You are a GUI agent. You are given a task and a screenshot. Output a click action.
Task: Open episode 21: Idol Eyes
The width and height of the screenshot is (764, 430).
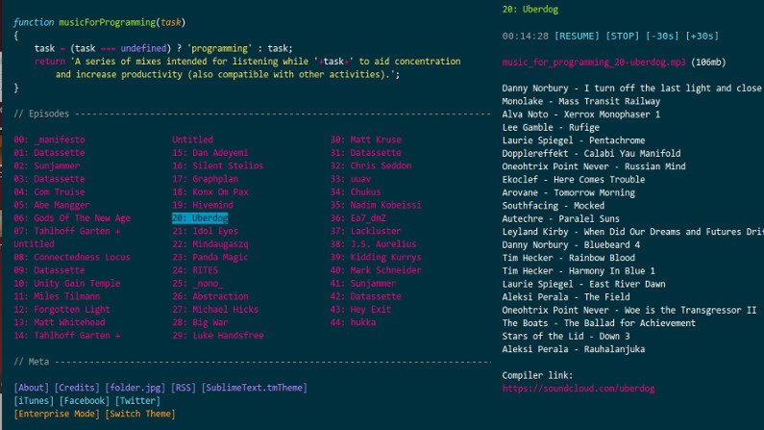pyautogui.click(x=205, y=231)
